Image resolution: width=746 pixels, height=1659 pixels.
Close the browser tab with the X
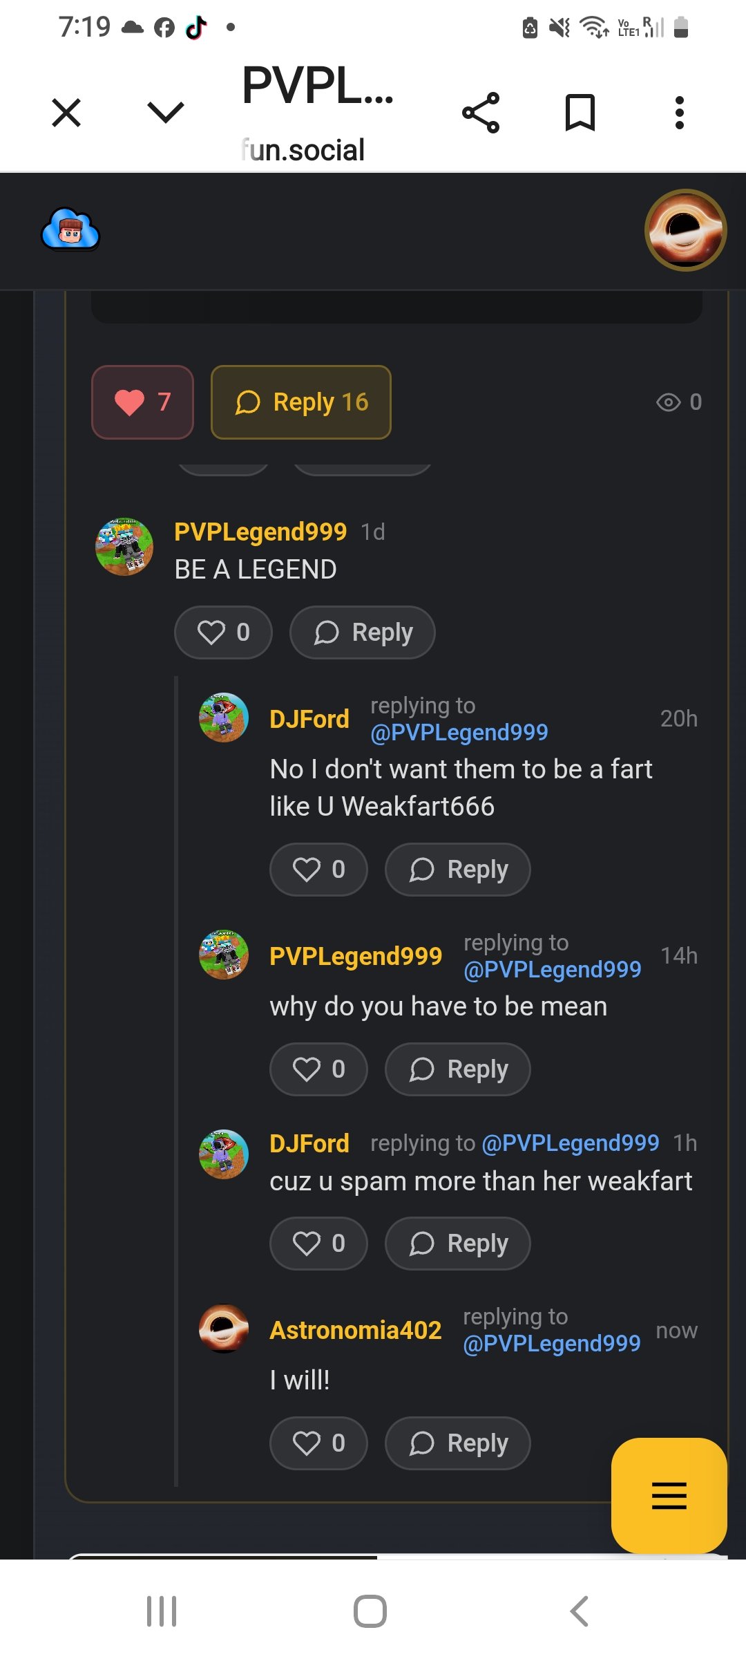66,113
